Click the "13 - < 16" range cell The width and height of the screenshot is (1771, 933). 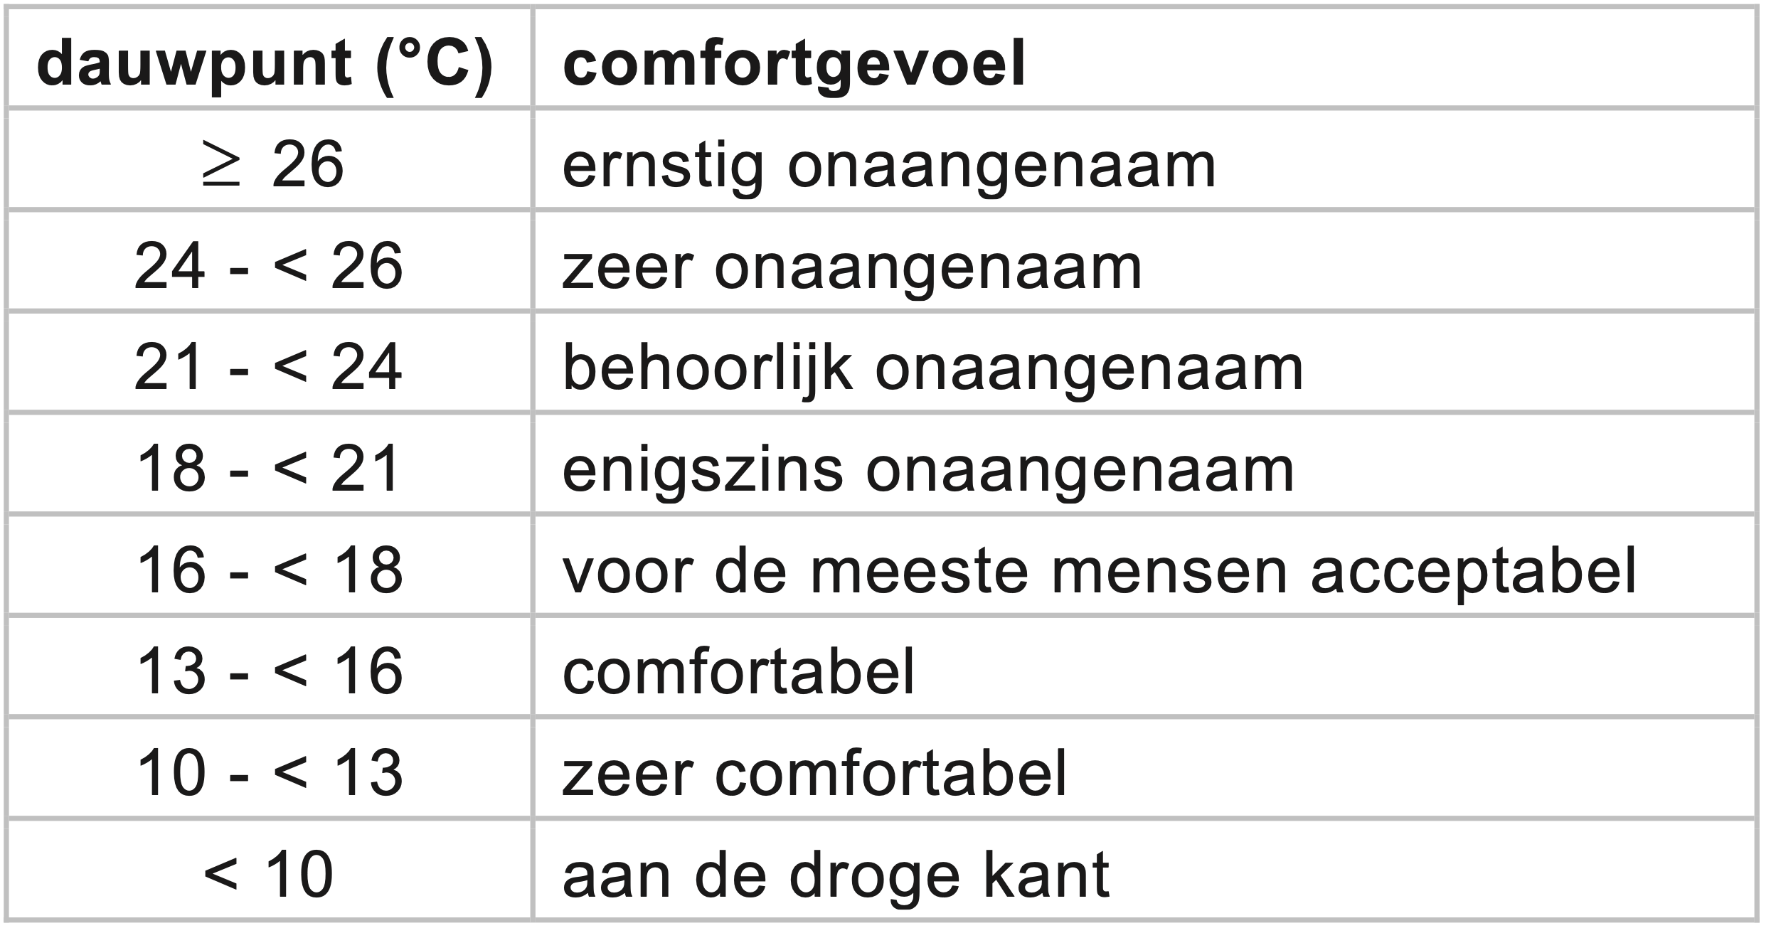(269, 671)
